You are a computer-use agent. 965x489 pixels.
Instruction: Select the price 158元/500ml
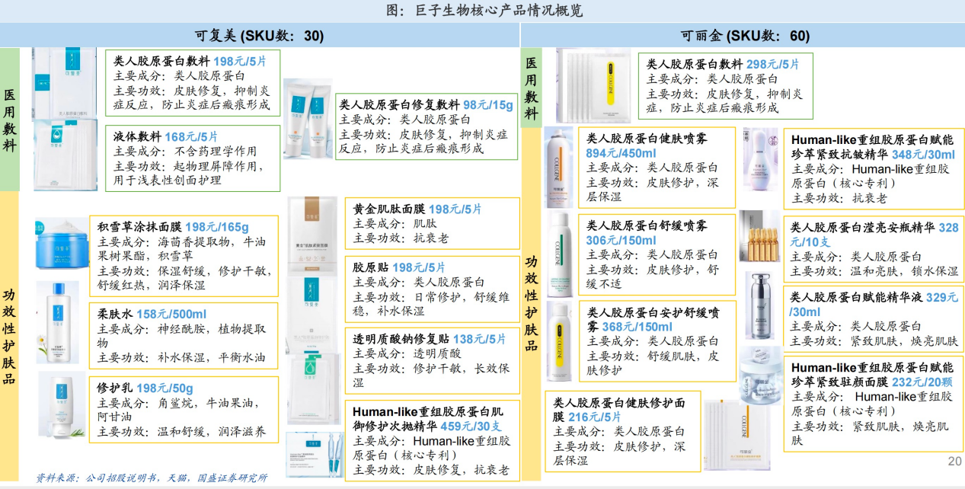pyautogui.click(x=171, y=314)
